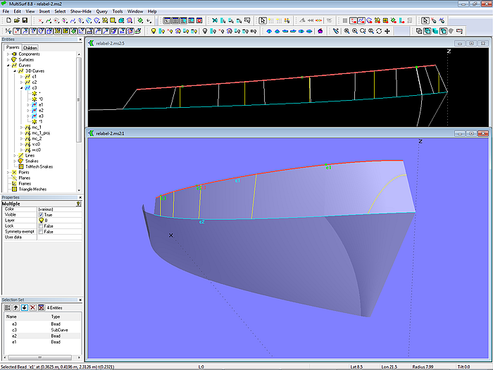Collapse the 3D Curves tree node

pos(15,70)
